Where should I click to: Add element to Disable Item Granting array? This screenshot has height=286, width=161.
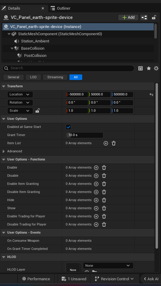(x=96, y=192)
